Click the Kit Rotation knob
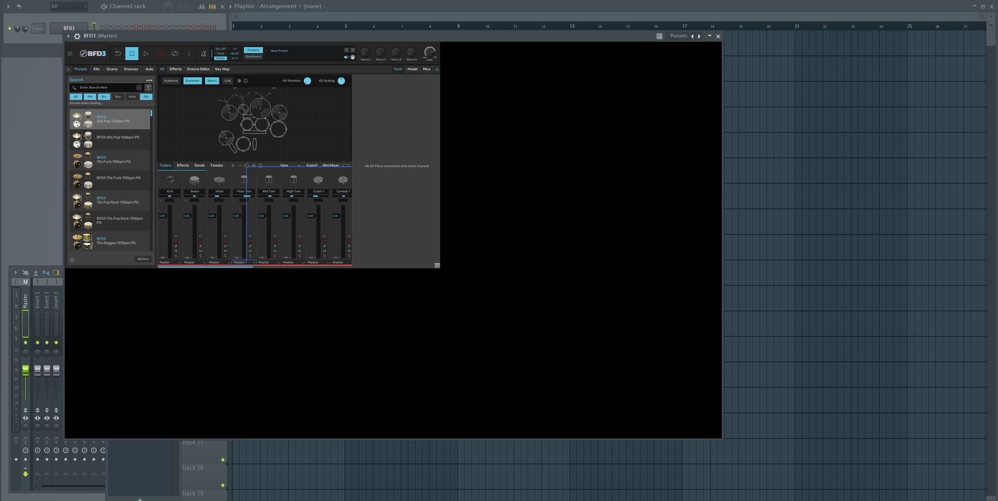The height and width of the screenshot is (501, 998). click(x=307, y=81)
